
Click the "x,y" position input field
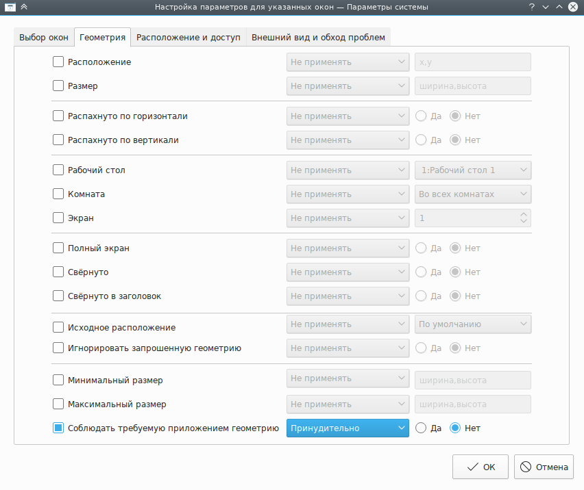[473, 62]
